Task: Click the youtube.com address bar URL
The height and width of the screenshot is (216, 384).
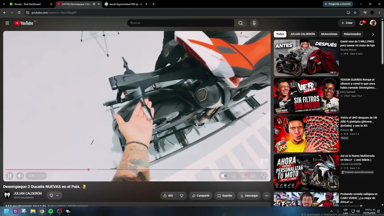Action: click(54, 13)
